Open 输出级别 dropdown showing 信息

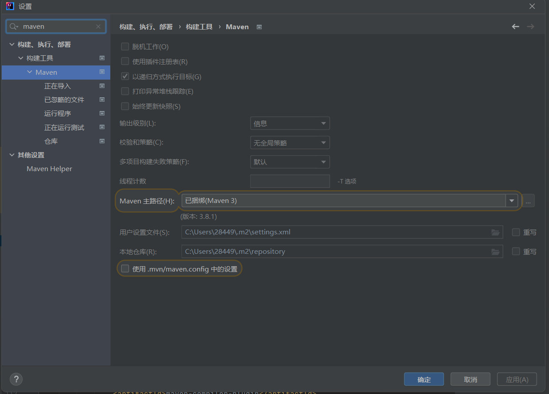coord(290,123)
